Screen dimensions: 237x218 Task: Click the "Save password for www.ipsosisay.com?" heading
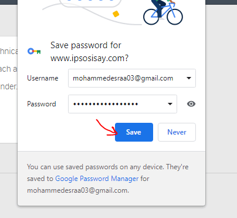[90, 52]
